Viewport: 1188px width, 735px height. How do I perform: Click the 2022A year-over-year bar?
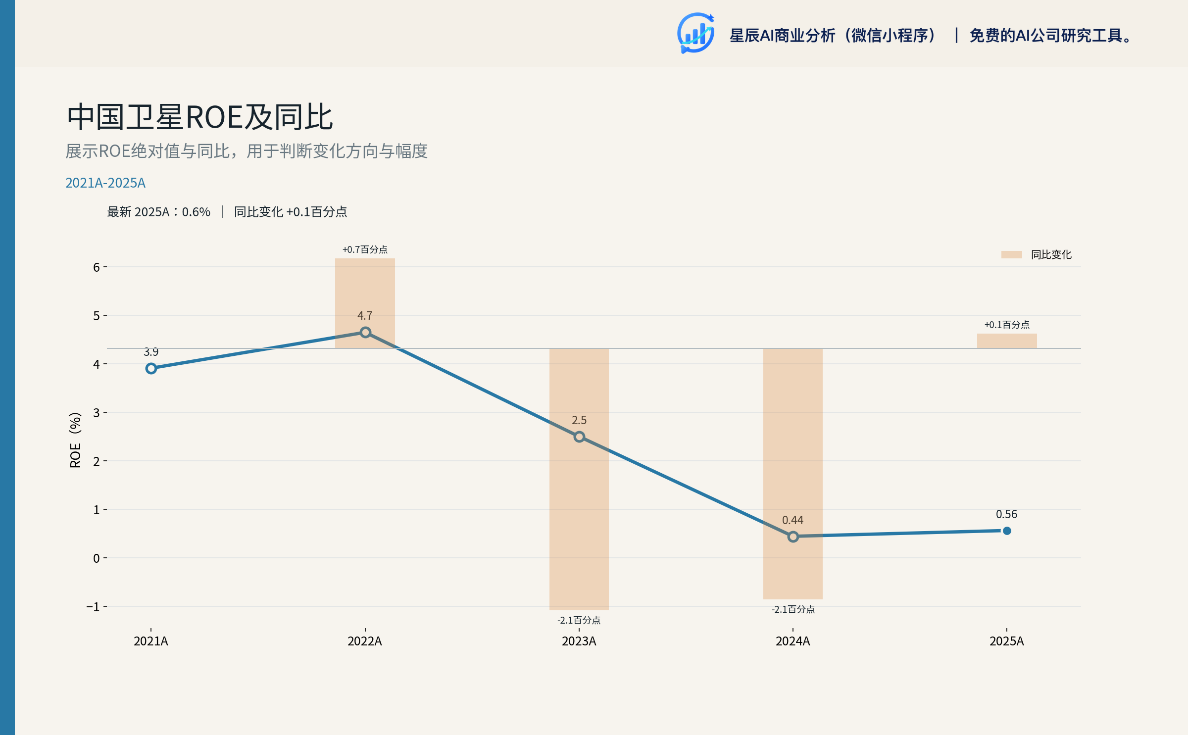[365, 303]
